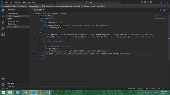
Task: Open the Search view icon
Action: pyautogui.click(x=3, y=16)
